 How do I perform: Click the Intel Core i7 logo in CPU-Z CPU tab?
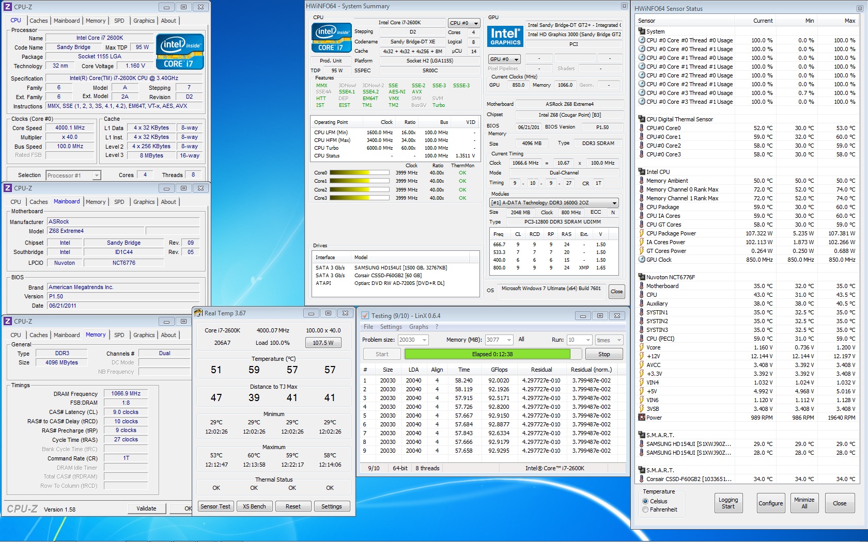[x=180, y=52]
